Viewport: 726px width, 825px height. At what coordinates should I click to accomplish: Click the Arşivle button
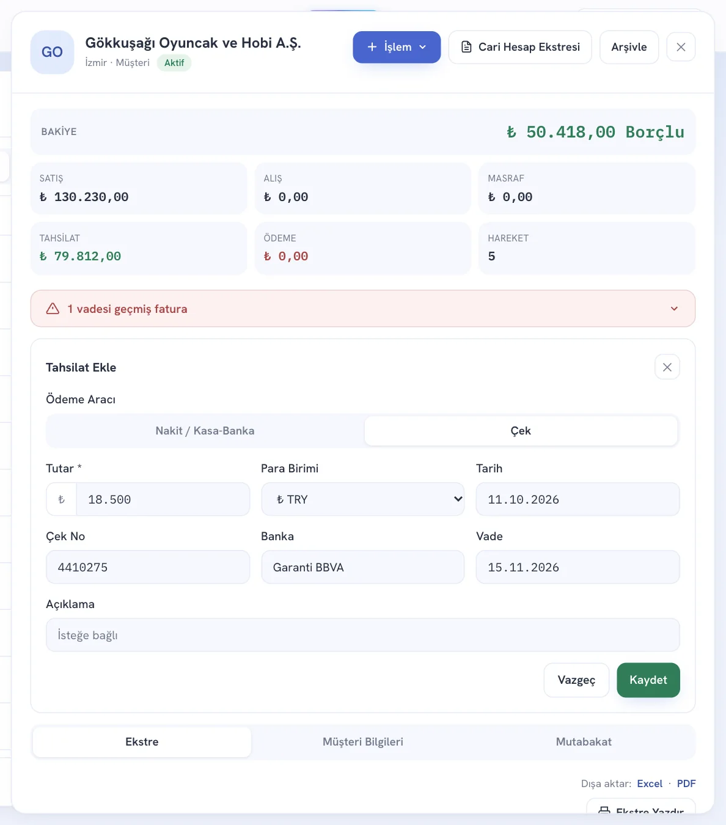[x=629, y=47]
